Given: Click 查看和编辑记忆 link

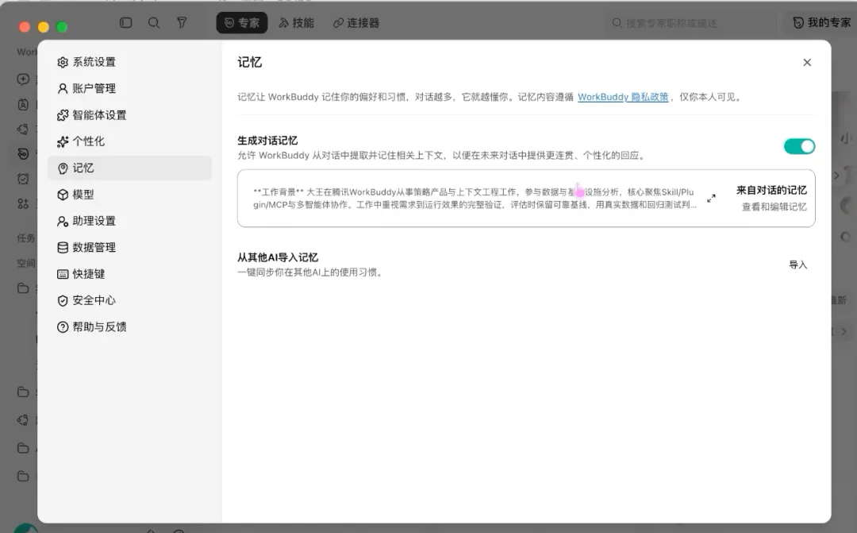Looking at the screenshot, I should [x=774, y=207].
